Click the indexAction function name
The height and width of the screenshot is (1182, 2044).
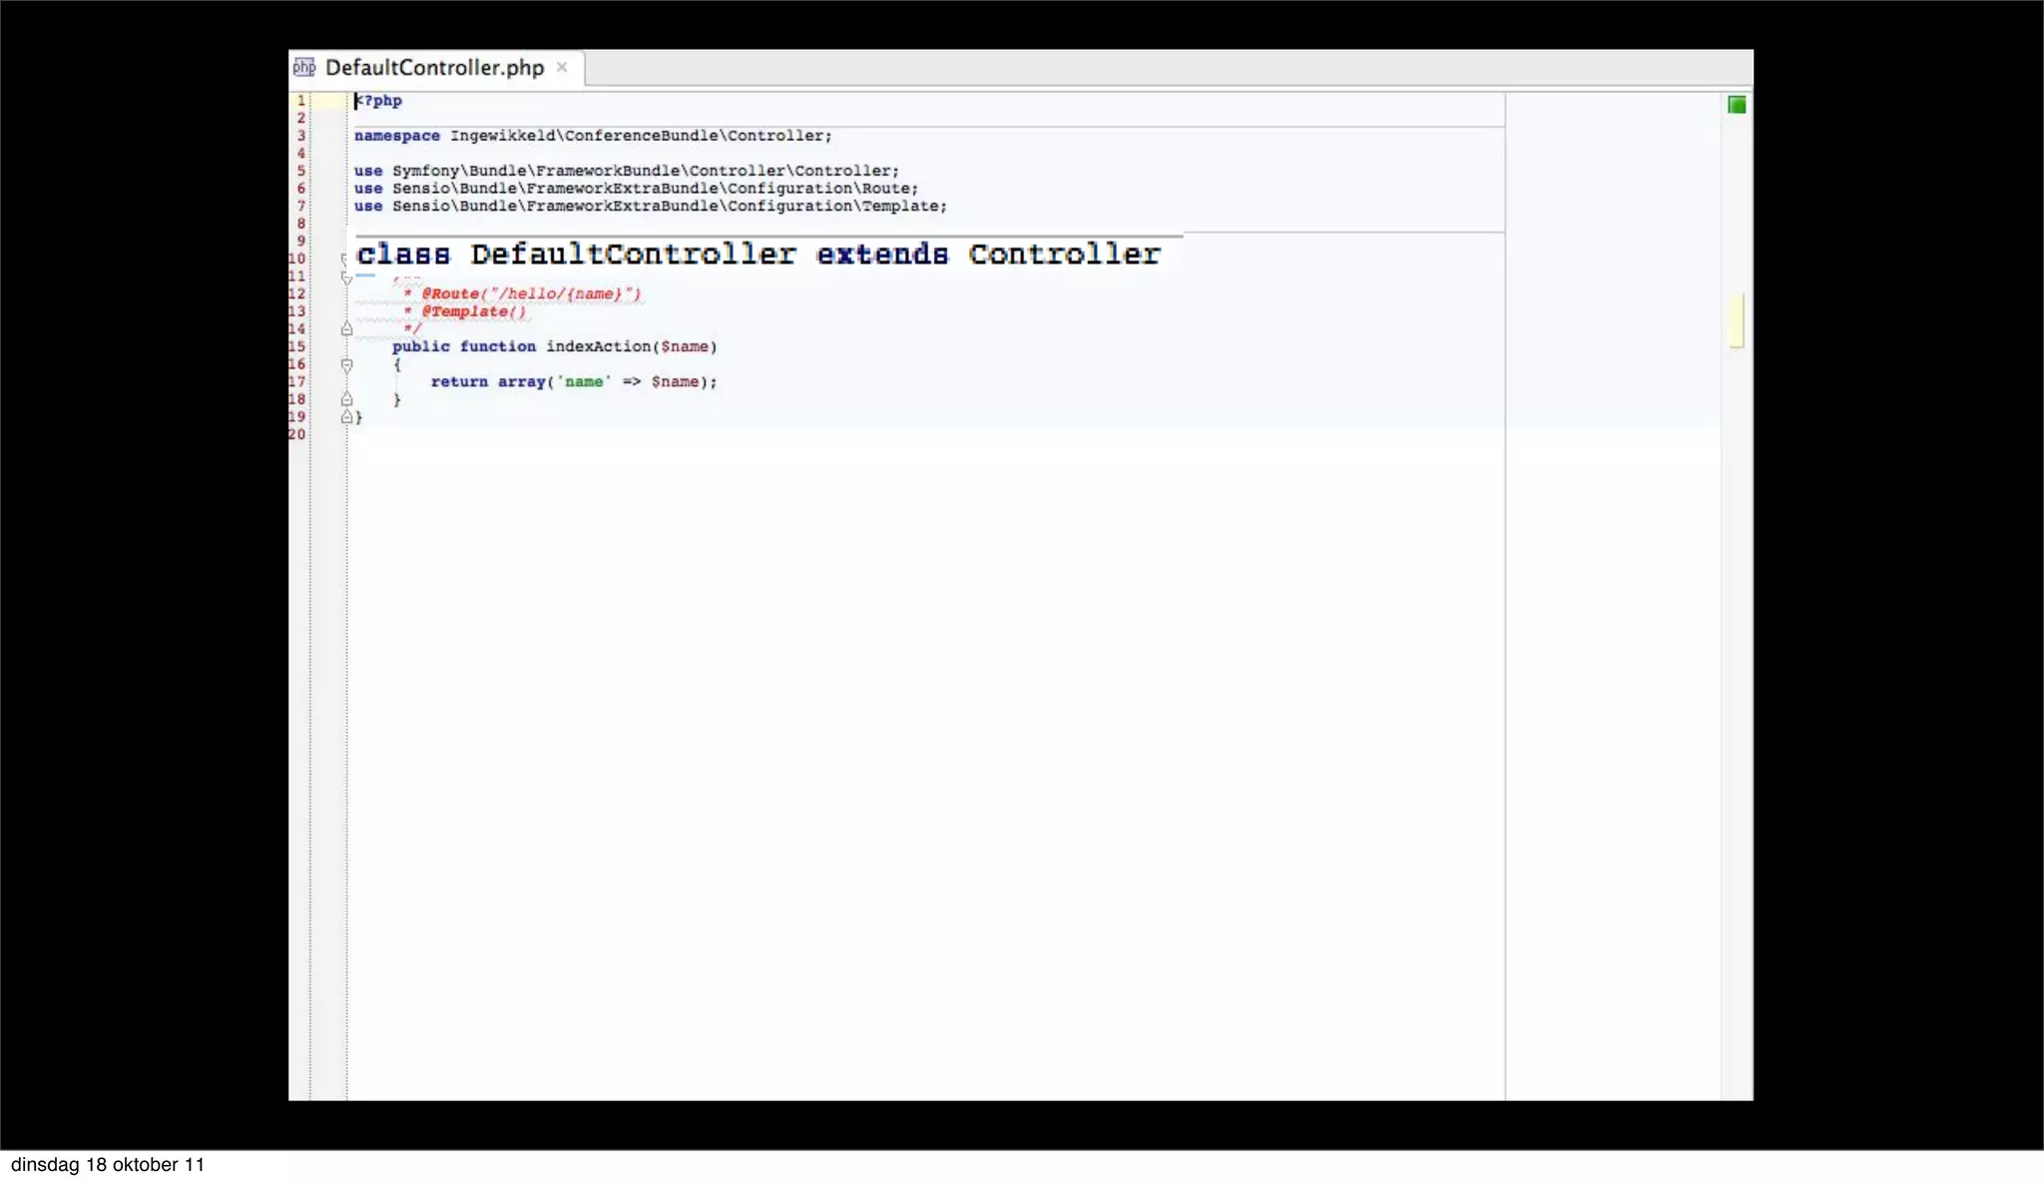click(x=598, y=346)
